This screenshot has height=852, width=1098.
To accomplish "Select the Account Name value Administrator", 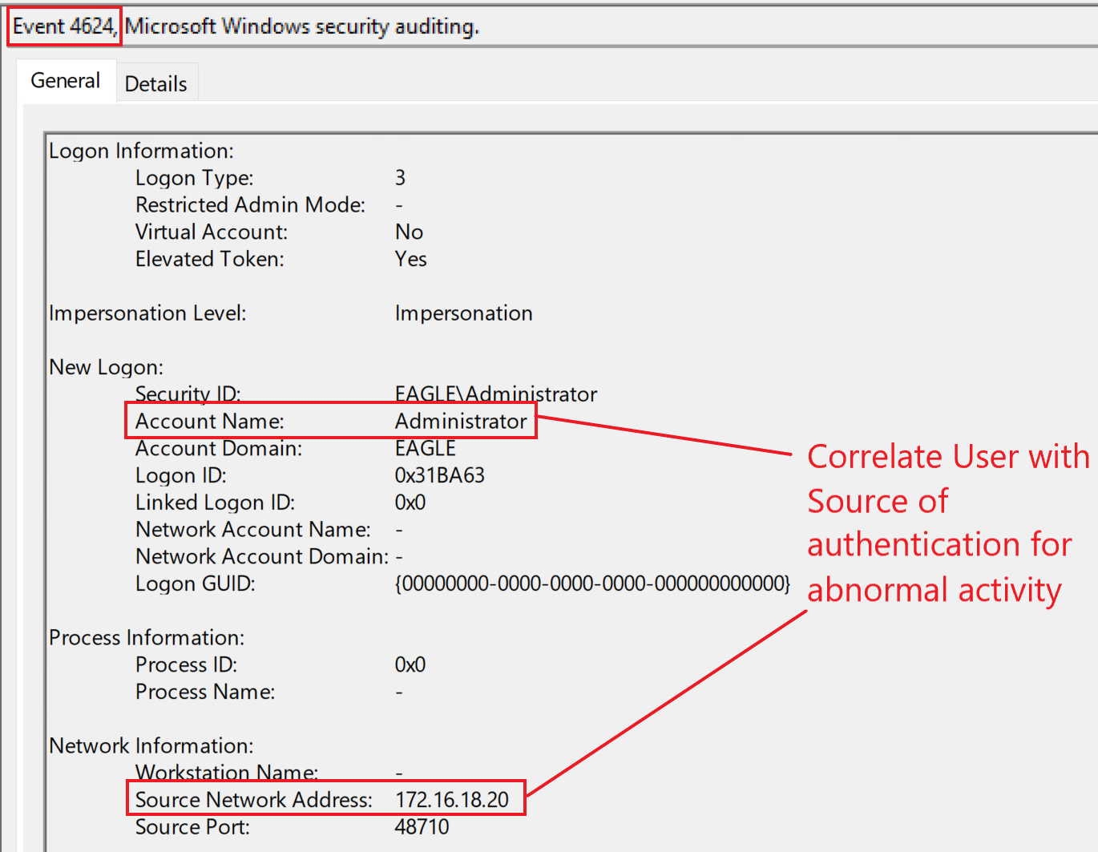I will (461, 422).
